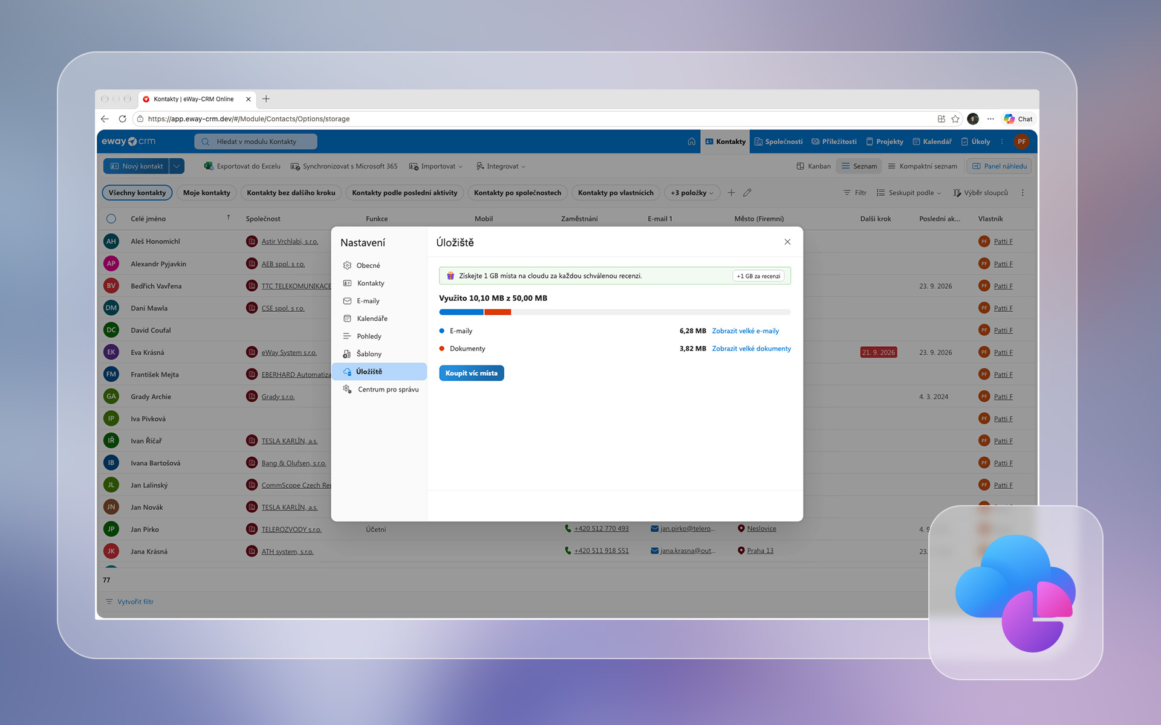Open Neslovice city link
The width and height of the screenshot is (1161, 725).
(x=761, y=529)
